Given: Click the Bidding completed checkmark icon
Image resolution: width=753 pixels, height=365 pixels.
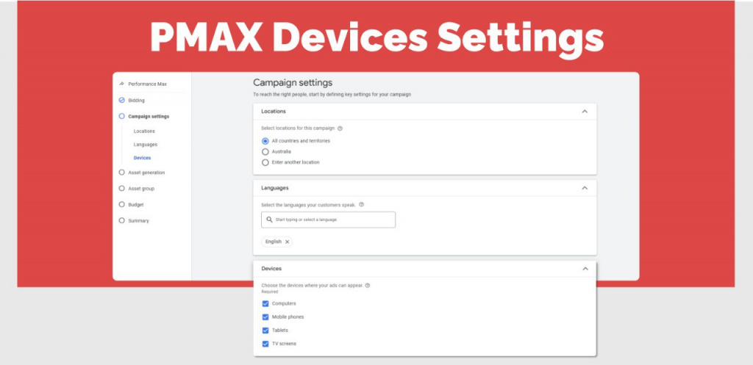Looking at the screenshot, I should click(x=121, y=100).
